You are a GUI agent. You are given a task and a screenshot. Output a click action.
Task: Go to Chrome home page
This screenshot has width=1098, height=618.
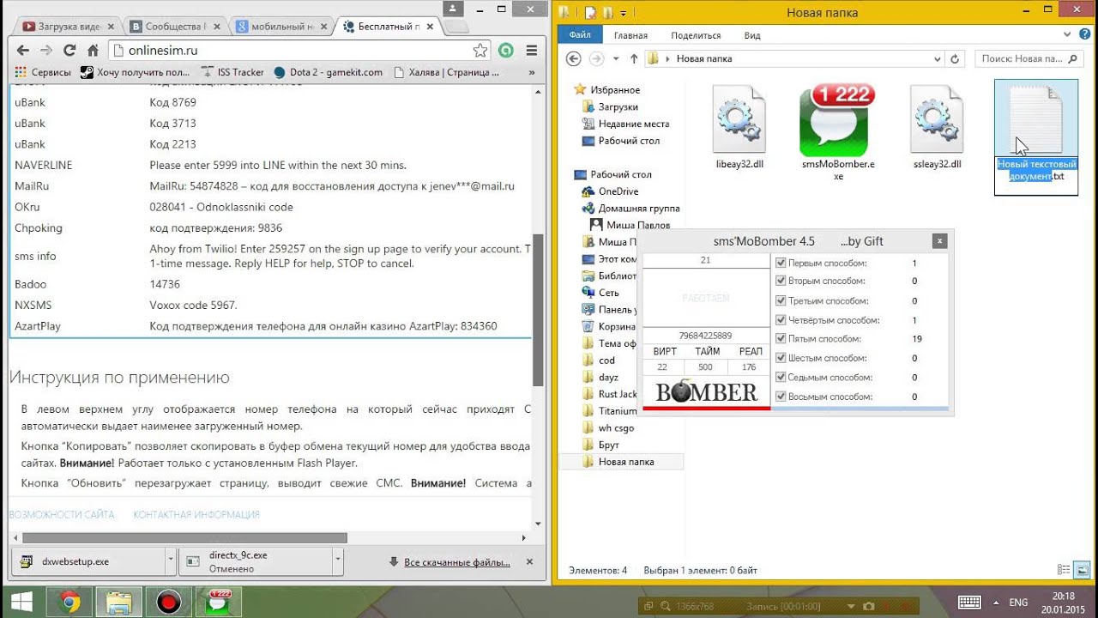[x=93, y=51]
